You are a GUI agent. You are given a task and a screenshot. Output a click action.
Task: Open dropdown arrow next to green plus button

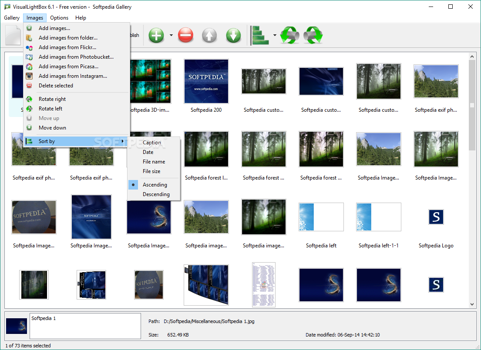[171, 35]
